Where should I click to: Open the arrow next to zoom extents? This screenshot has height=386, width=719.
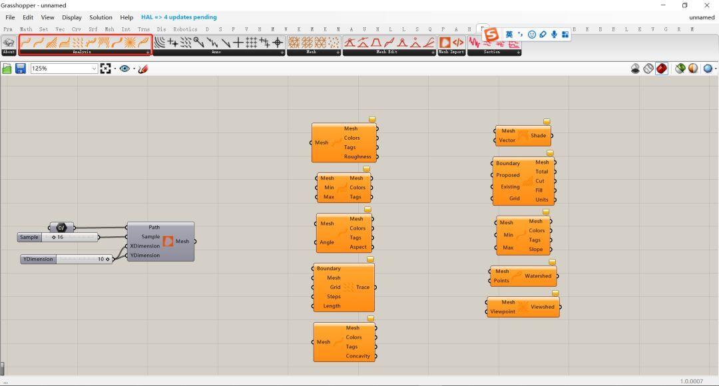(x=115, y=69)
